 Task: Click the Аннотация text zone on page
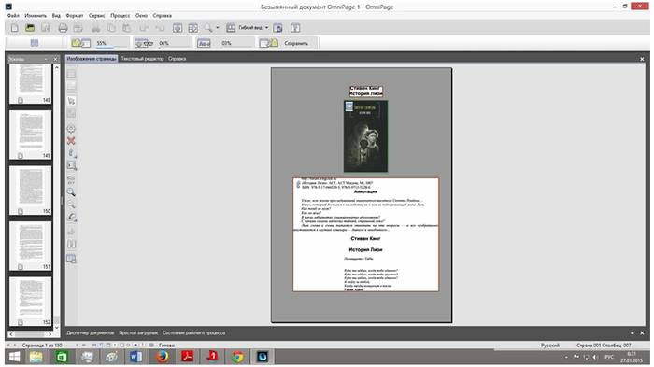click(366, 234)
